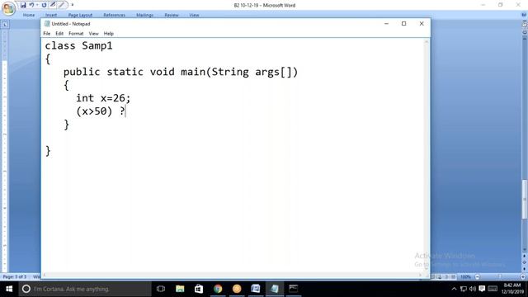
Task: Switch to the References tab in Word
Action: pos(114,15)
